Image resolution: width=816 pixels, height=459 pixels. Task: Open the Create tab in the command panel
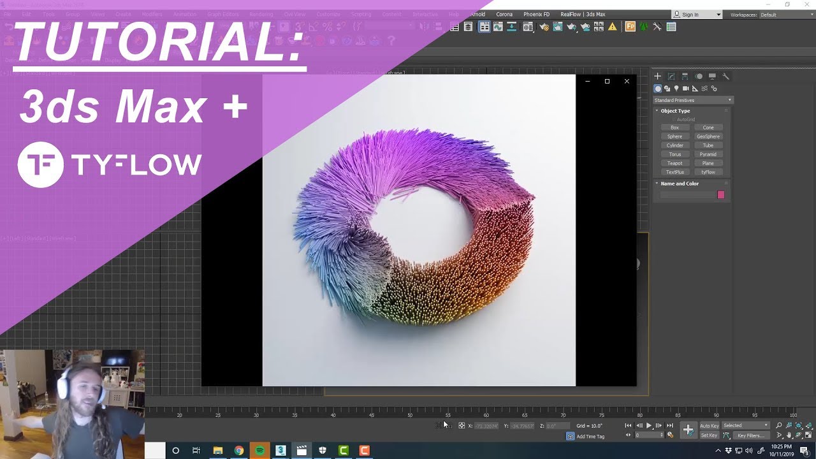point(658,76)
